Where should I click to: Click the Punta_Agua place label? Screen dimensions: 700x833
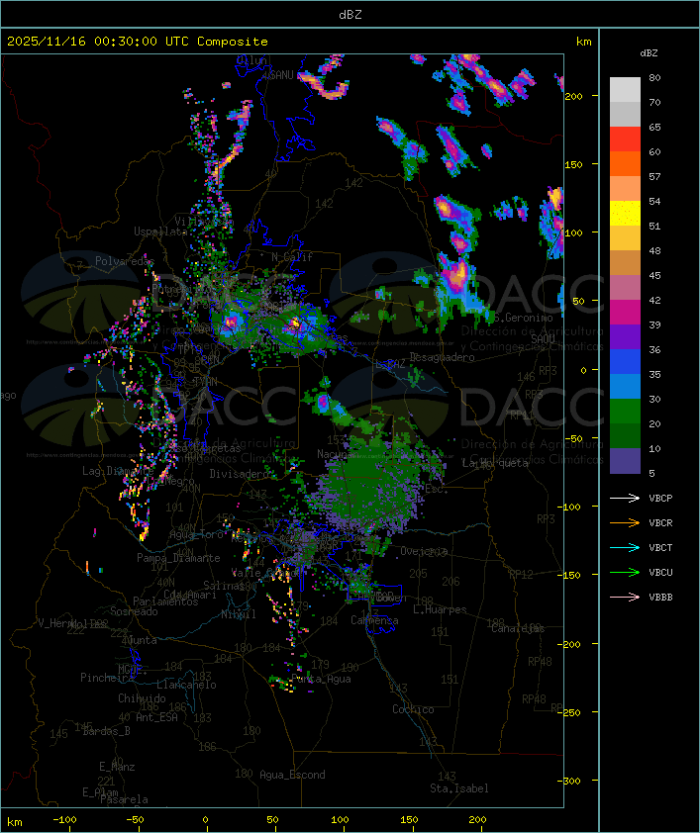tap(321, 679)
